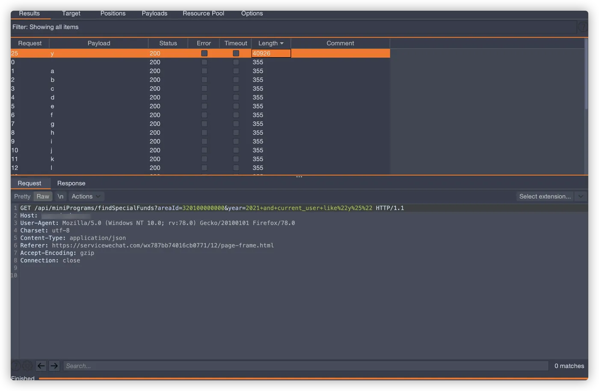Click the chevron next to Select extension
This screenshot has height=391, width=599.
pyautogui.click(x=581, y=196)
